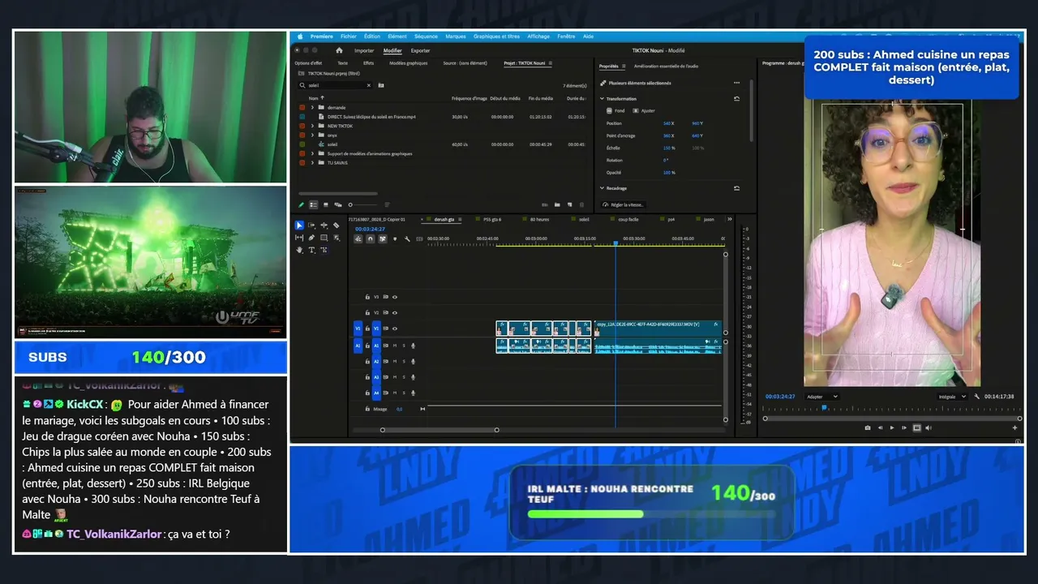
Task: Select the Ripple Edit tool
Action: 324,225
